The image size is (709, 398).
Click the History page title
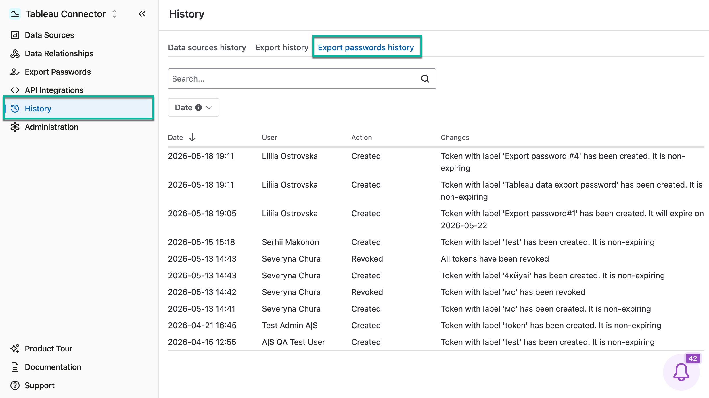point(187,14)
